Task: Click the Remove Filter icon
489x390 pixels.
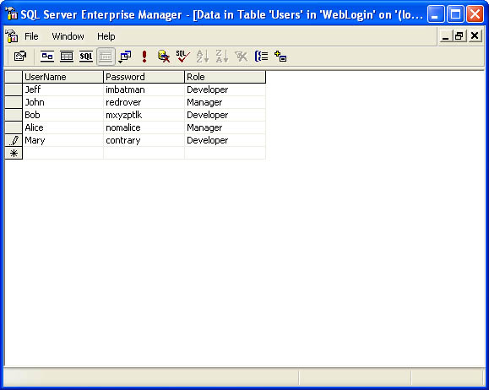Action: [x=241, y=57]
